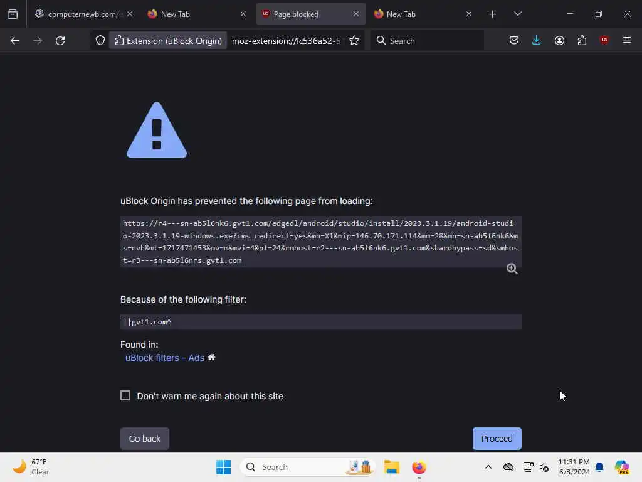Open the Firefox application menu

(627, 40)
